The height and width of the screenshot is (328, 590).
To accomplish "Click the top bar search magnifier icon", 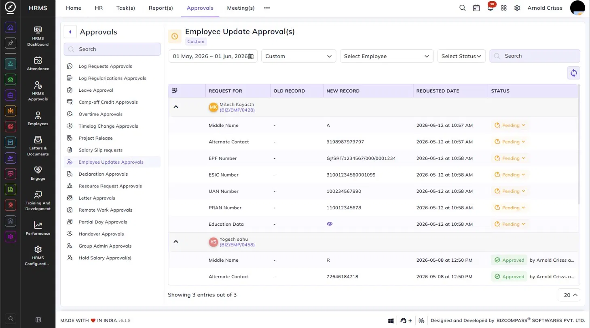I will (x=463, y=8).
